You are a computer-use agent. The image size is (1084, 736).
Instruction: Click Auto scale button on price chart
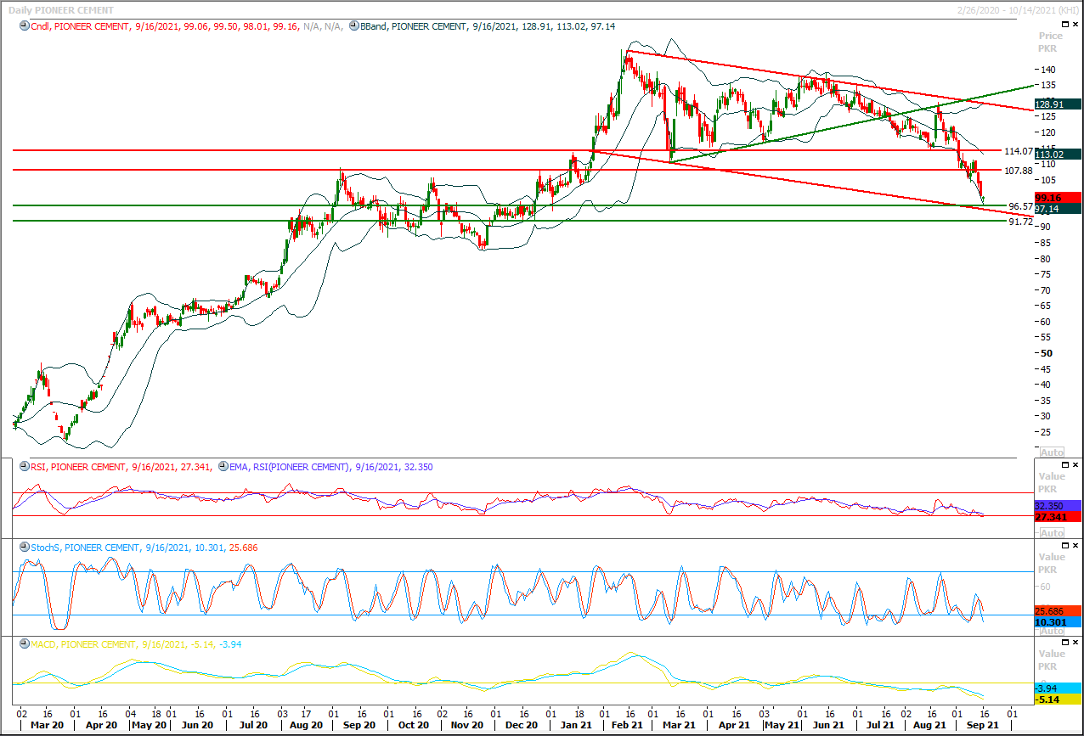tap(1051, 452)
